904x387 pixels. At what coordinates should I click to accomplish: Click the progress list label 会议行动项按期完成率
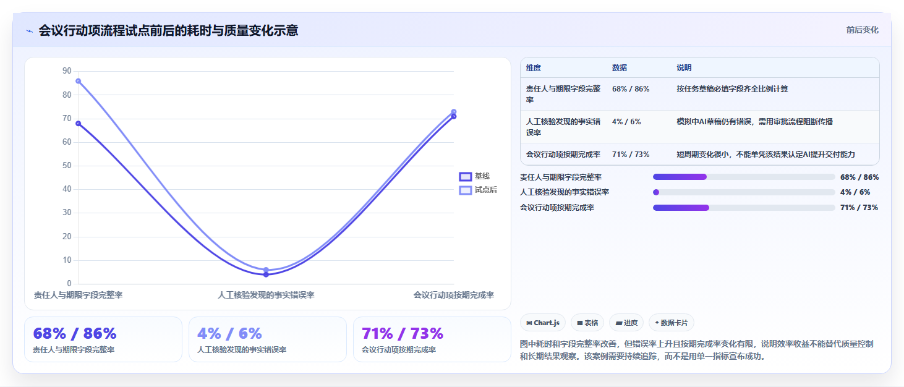click(x=557, y=208)
